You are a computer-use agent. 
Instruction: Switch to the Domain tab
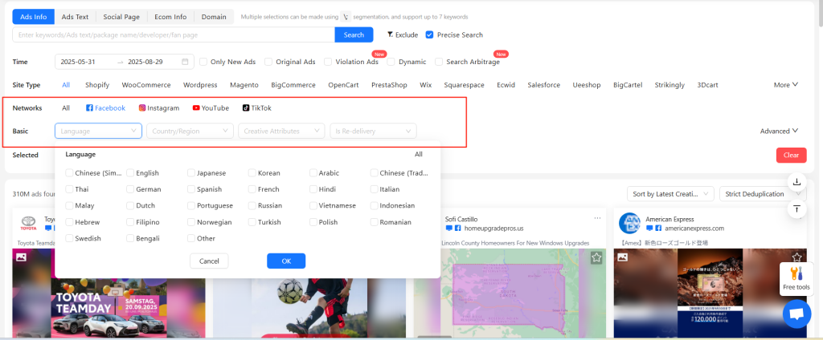point(214,17)
